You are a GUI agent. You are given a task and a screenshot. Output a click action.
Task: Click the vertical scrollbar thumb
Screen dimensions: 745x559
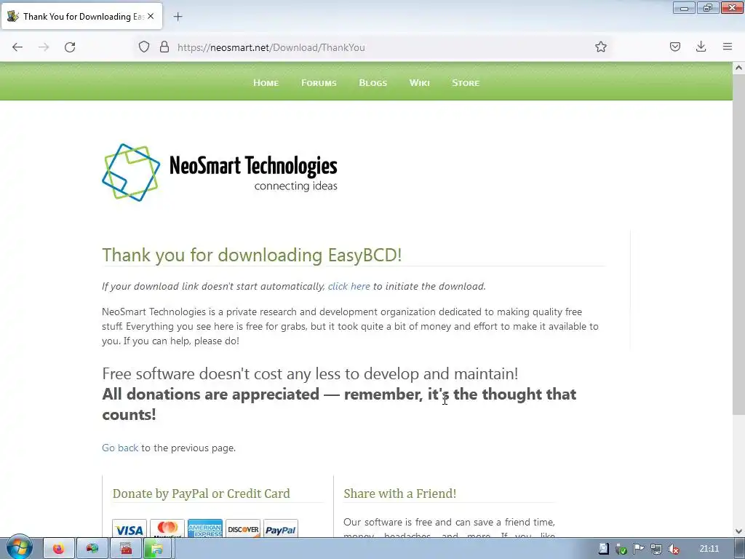(x=738, y=245)
